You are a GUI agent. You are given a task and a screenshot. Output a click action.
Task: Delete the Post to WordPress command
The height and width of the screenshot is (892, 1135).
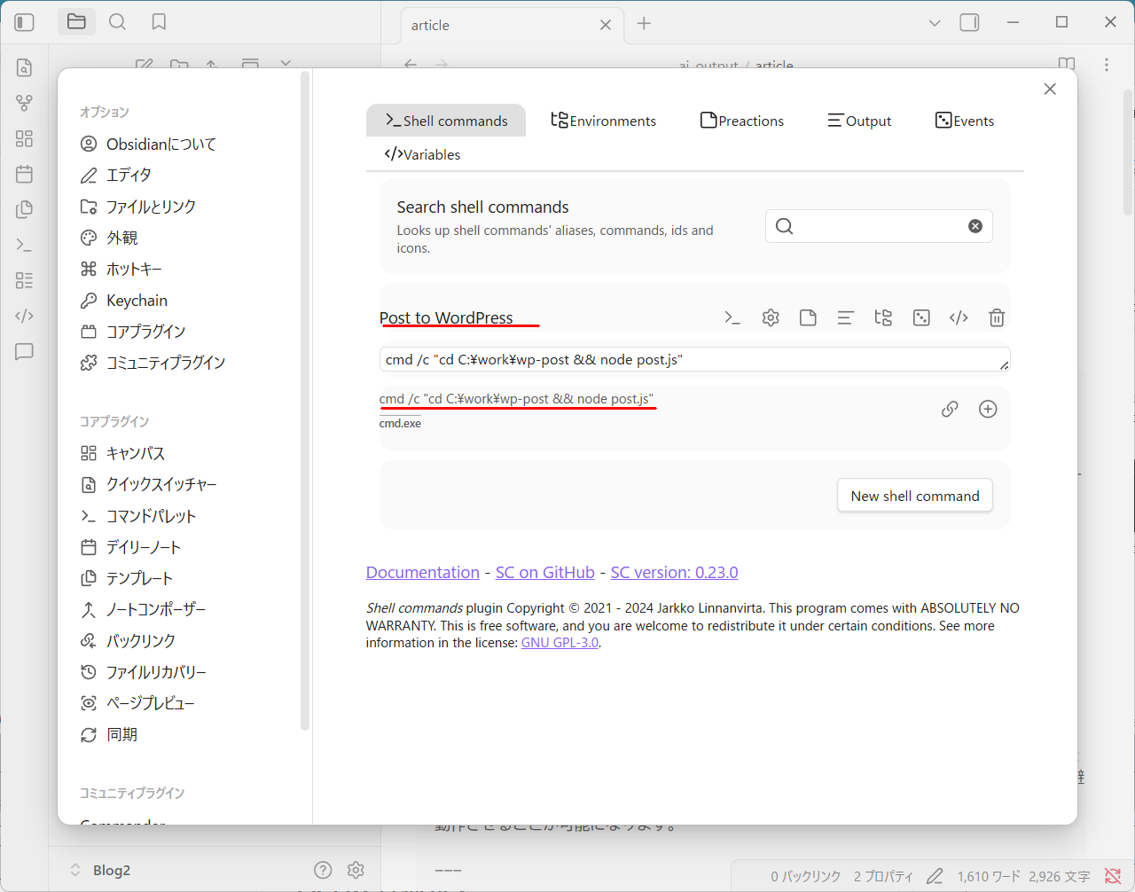(x=997, y=317)
